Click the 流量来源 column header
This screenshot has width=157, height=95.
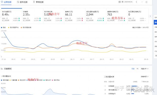pyautogui.click(x=111, y=82)
